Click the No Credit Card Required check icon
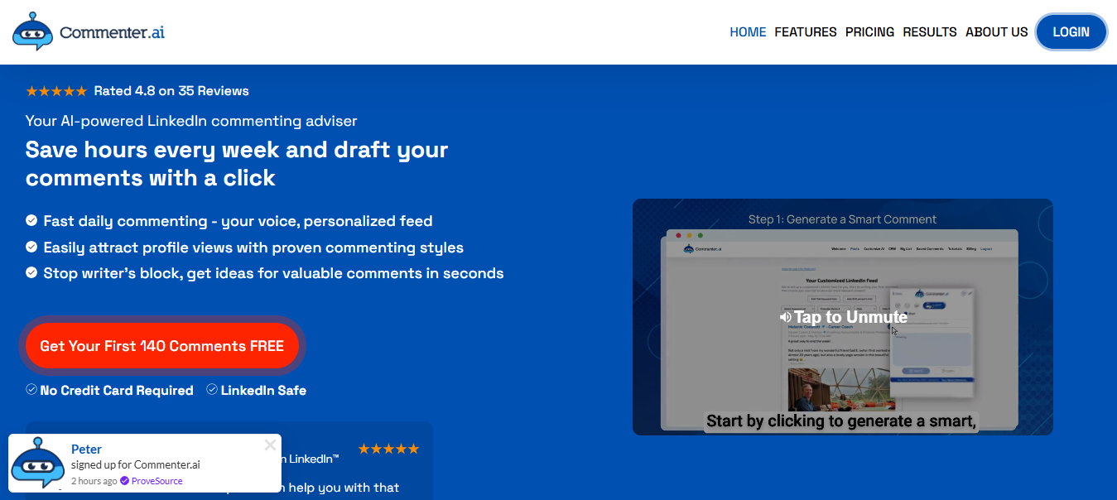Image resolution: width=1117 pixels, height=500 pixels. click(31, 389)
